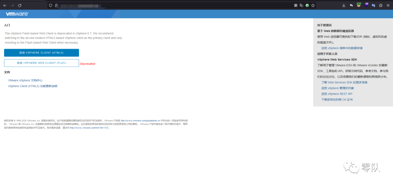Click the 文档 heading
Viewport: 393px width, 185px height.
(x=7, y=72)
